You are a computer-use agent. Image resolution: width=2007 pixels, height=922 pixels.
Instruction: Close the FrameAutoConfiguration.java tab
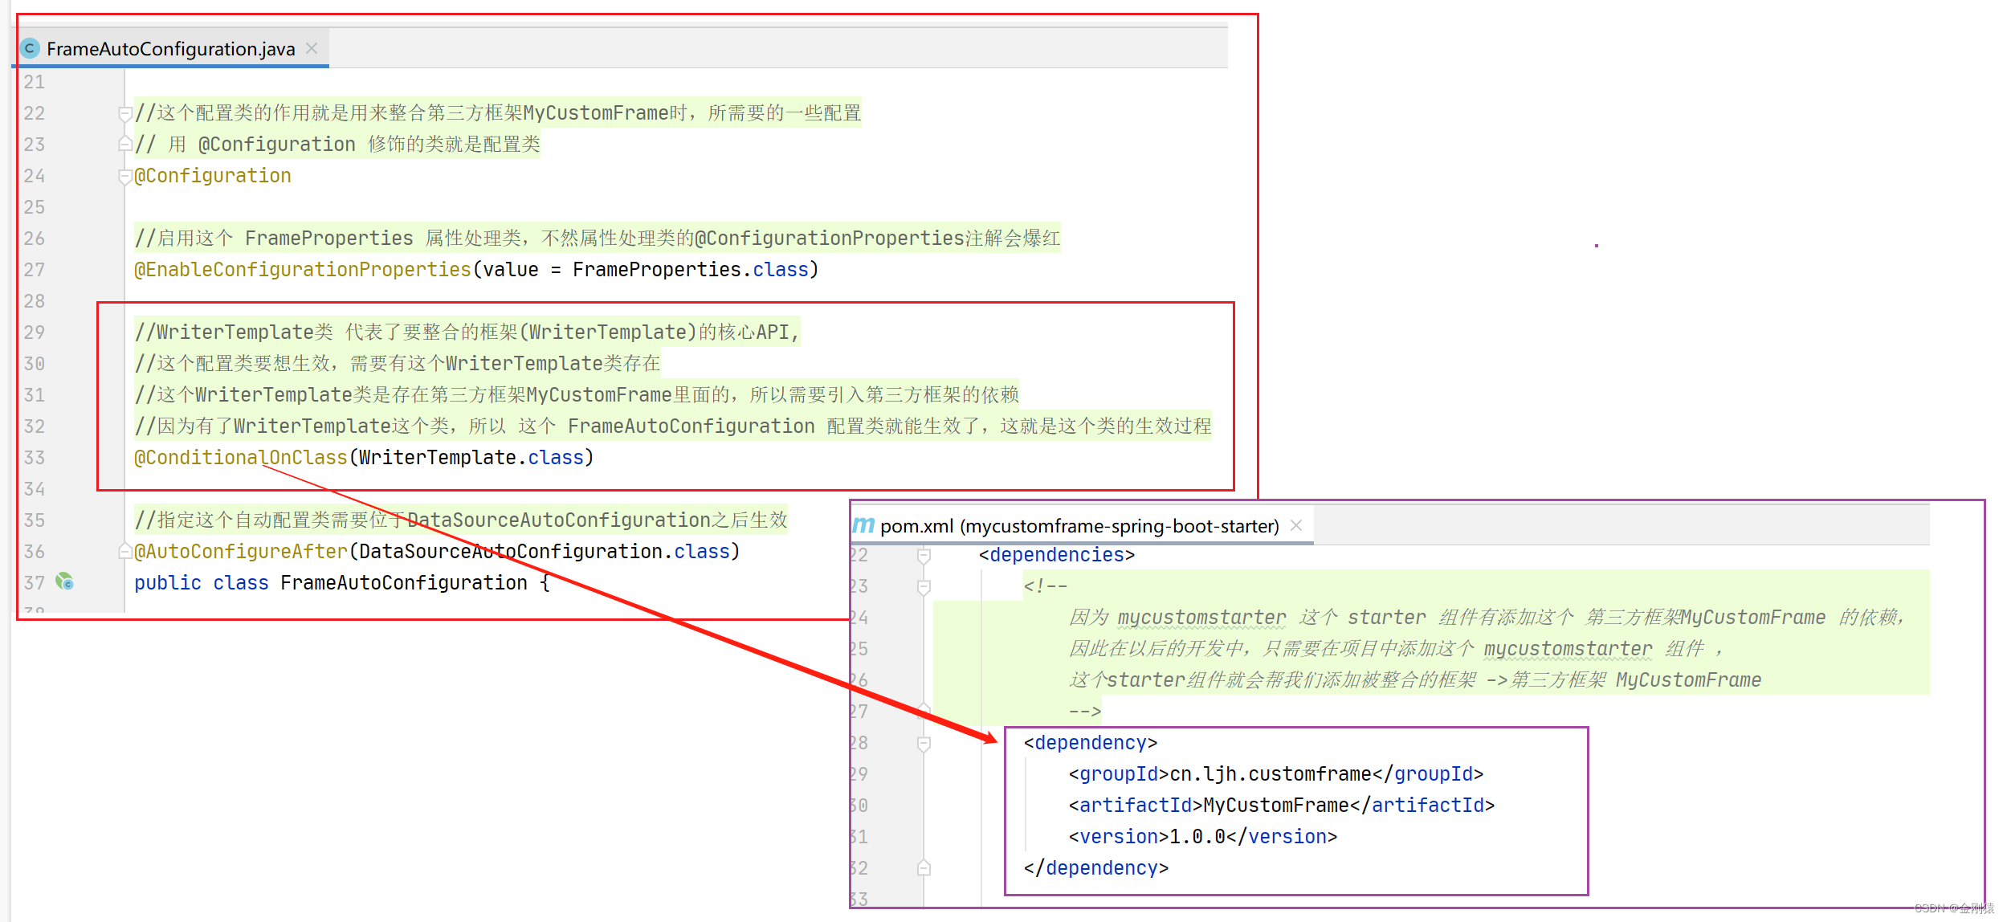312,49
